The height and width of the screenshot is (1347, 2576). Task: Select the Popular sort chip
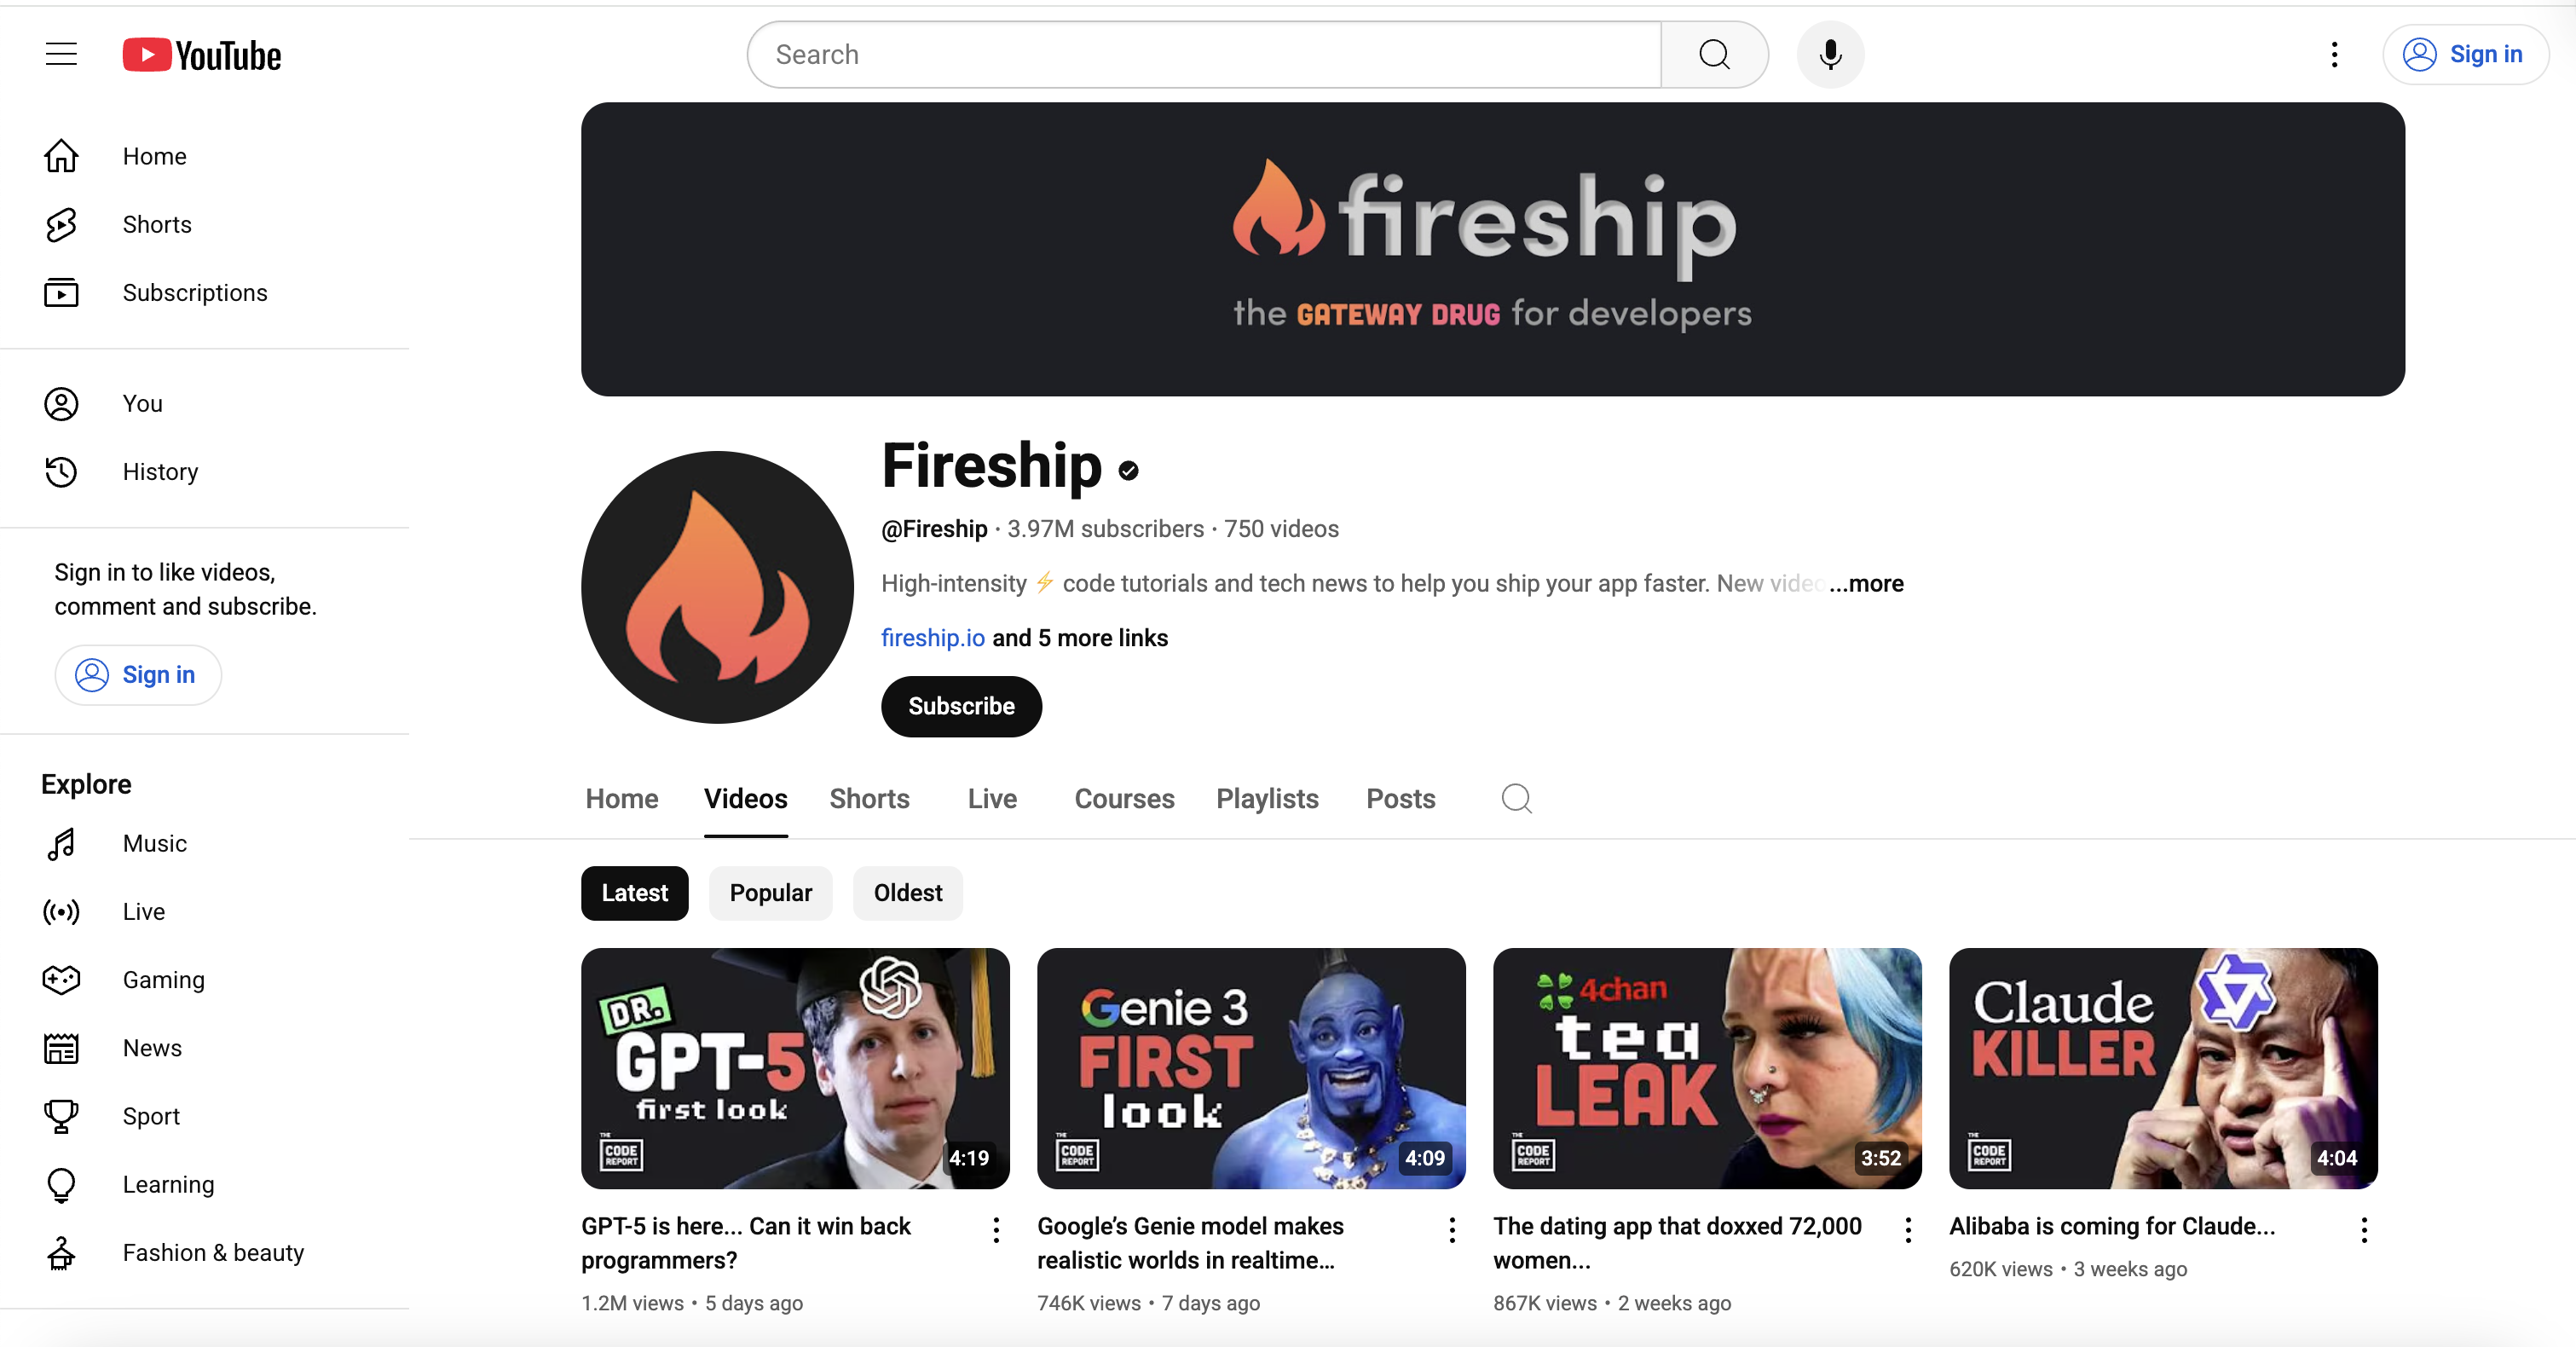pyautogui.click(x=770, y=893)
